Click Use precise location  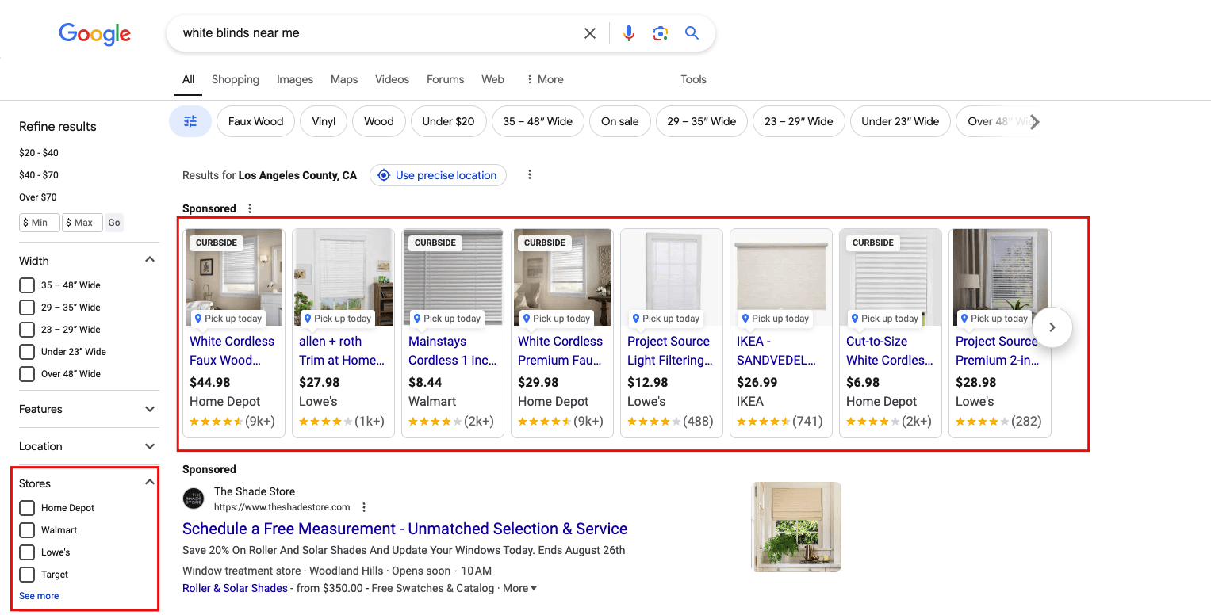438,175
